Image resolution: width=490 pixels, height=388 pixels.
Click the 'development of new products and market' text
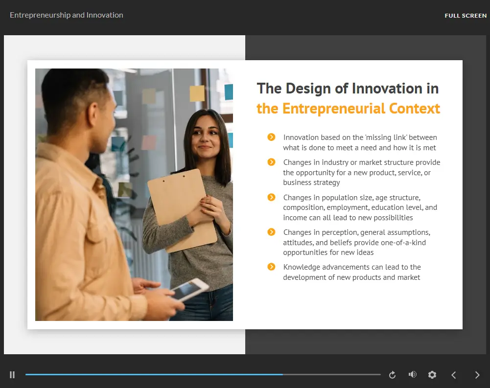(x=351, y=277)
